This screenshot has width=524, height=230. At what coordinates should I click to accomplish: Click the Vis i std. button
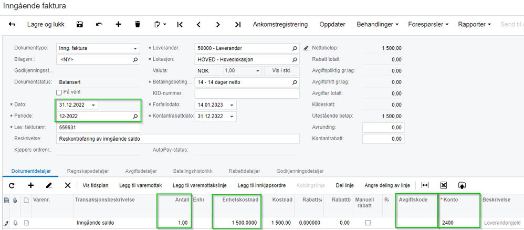click(x=281, y=71)
